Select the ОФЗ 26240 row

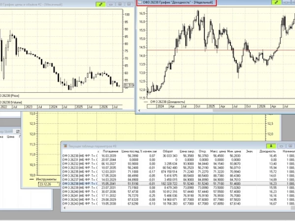(178, 192)
